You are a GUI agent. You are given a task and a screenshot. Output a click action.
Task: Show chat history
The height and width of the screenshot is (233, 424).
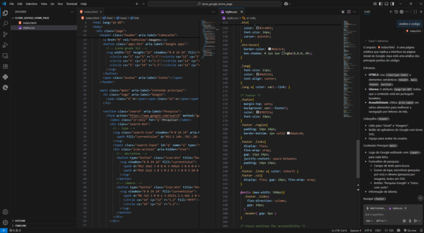tap(396, 12)
